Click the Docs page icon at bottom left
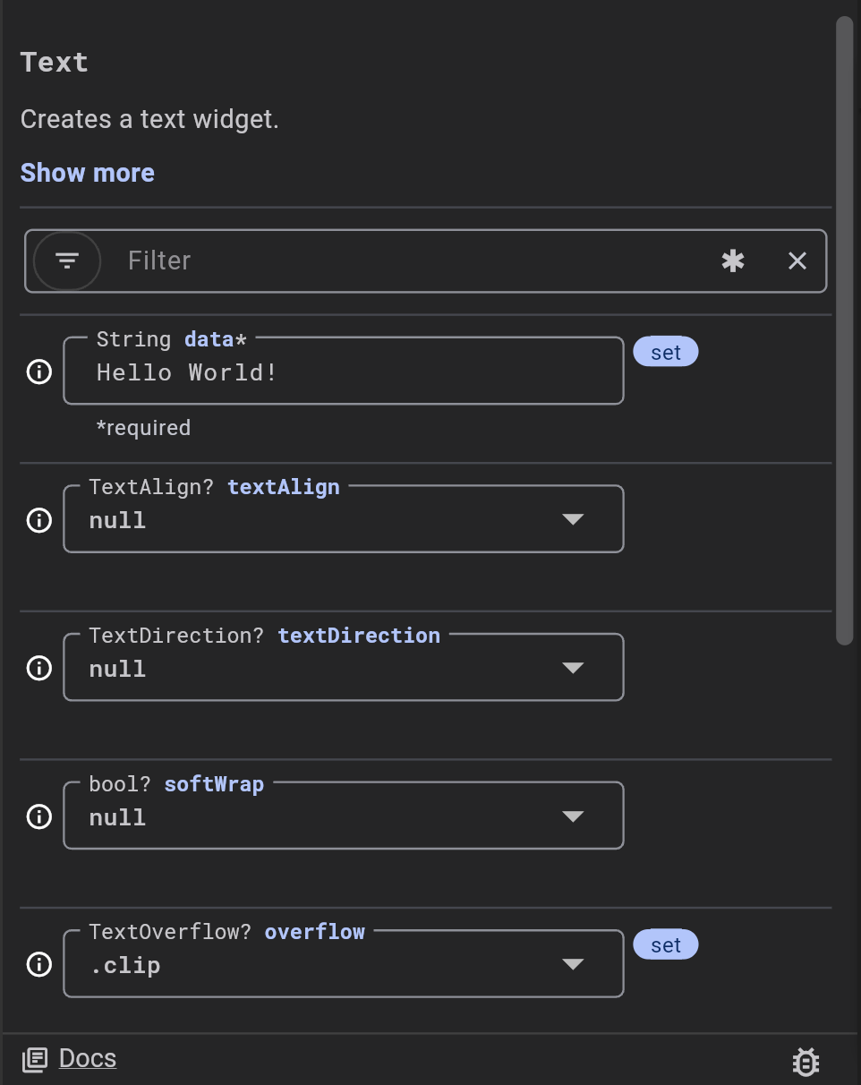The width and height of the screenshot is (861, 1085). coord(34,1059)
